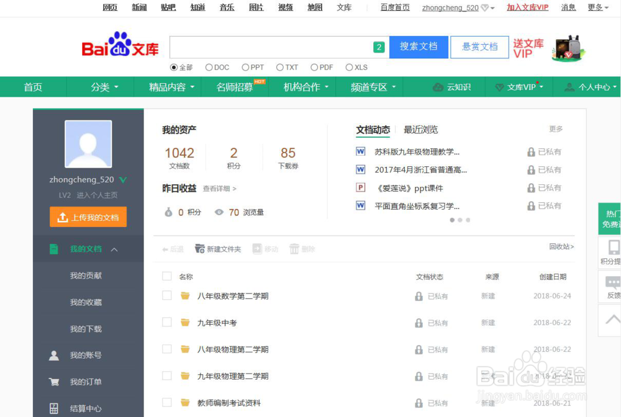Open 我的贡献 in sidebar
Viewport: 621px width, 417px height.
[86, 276]
